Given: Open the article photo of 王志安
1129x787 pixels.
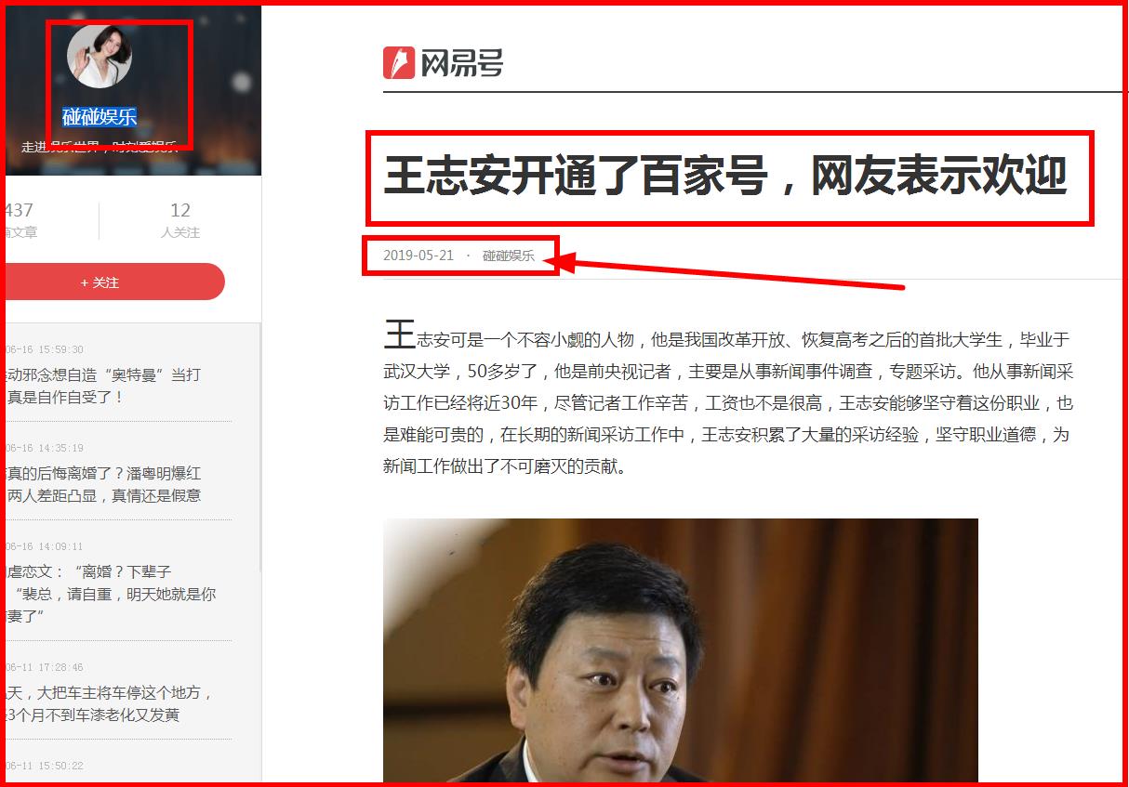Looking at the screenshot, I should click(681, 650).
